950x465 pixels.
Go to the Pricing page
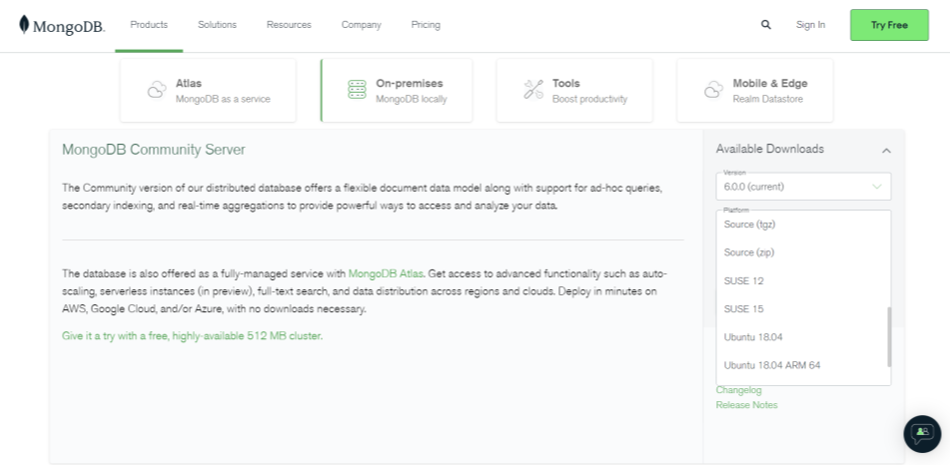click(x=426, y=25)
